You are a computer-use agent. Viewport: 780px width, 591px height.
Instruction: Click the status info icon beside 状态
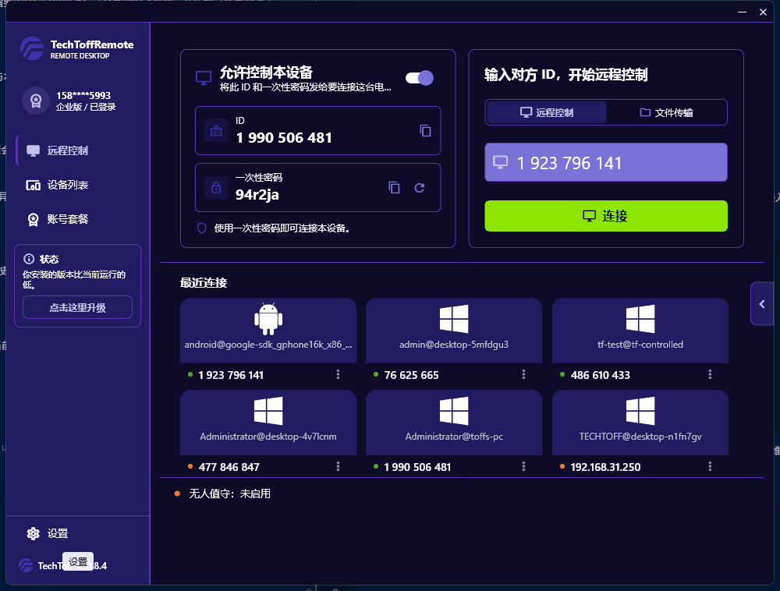pyautogui.click(x=29, y=259)
